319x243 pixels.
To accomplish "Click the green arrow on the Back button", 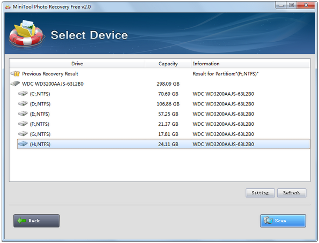I will (x=22, y=221).
